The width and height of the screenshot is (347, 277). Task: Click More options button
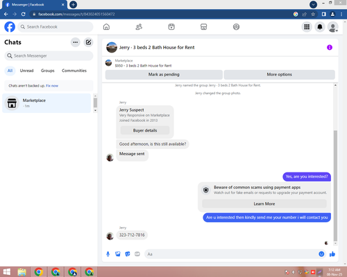[x=279, y=75]
